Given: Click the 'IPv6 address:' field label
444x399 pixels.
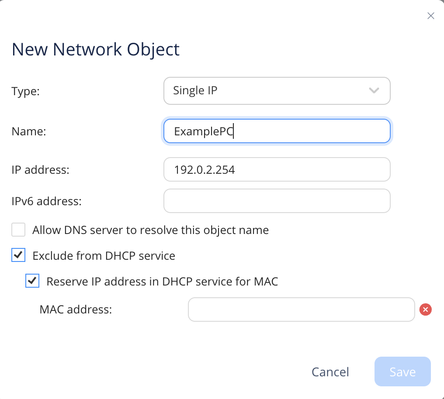Looking at the screenshot, I should [46, 201].
